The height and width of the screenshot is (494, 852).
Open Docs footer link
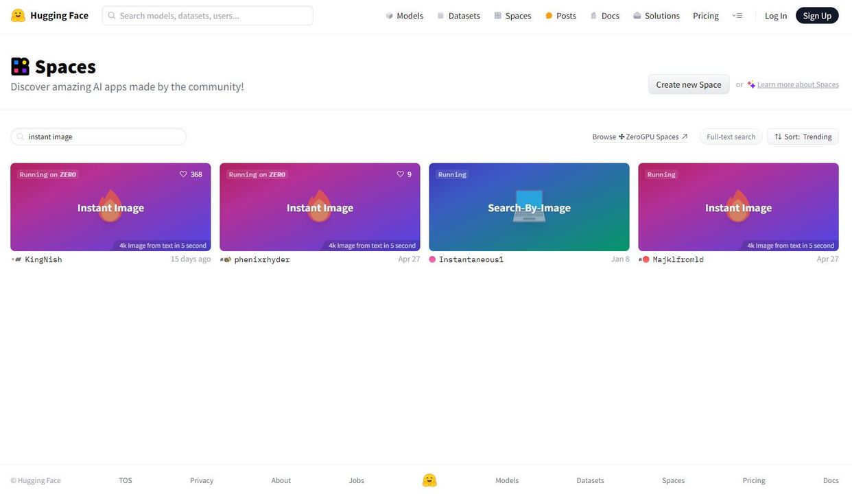(831, 480)
